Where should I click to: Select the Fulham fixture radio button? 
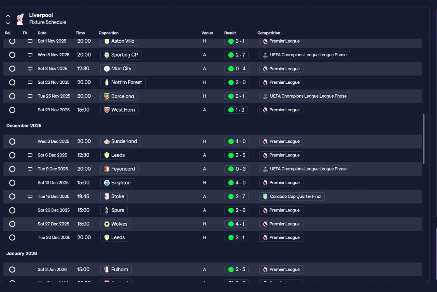coord(12,269)
